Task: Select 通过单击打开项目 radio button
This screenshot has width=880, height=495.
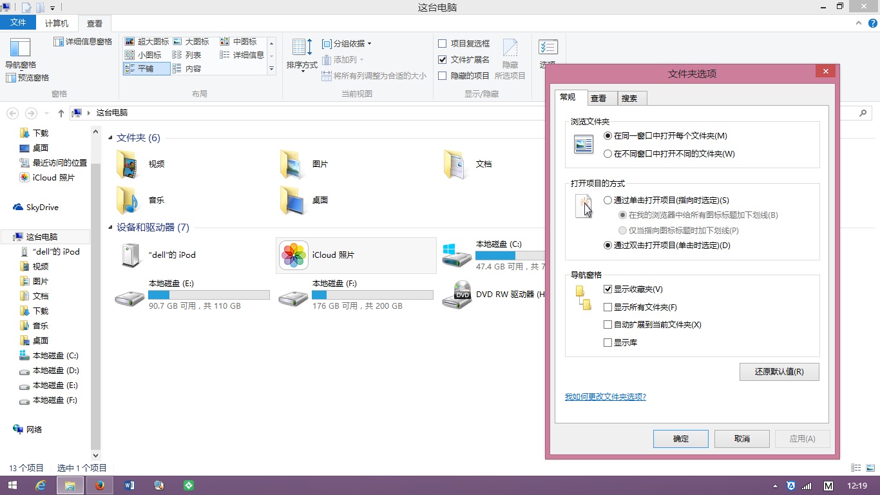Action: [x=607, y=200]
